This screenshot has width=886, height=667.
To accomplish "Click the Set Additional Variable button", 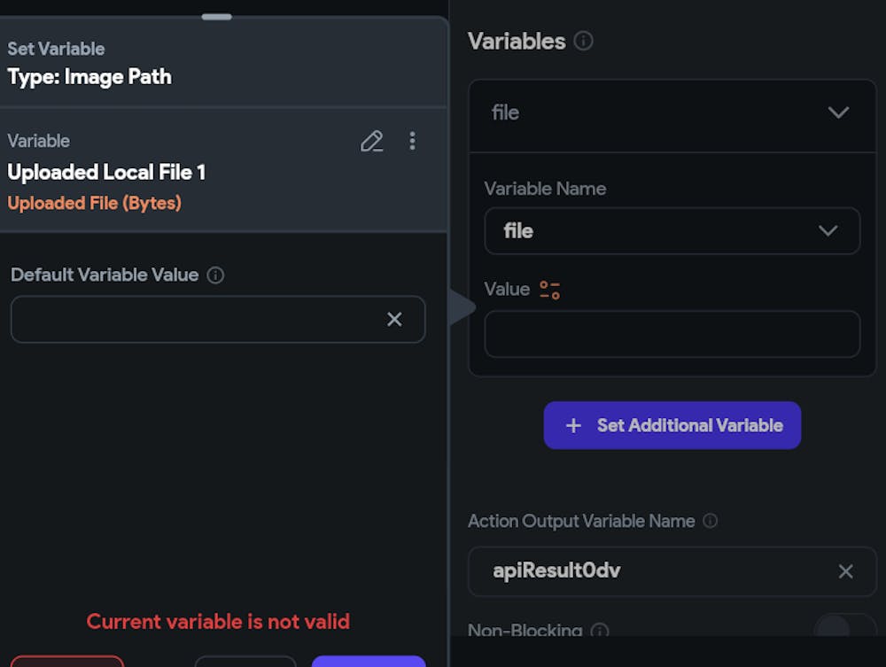I will [672, 425].
